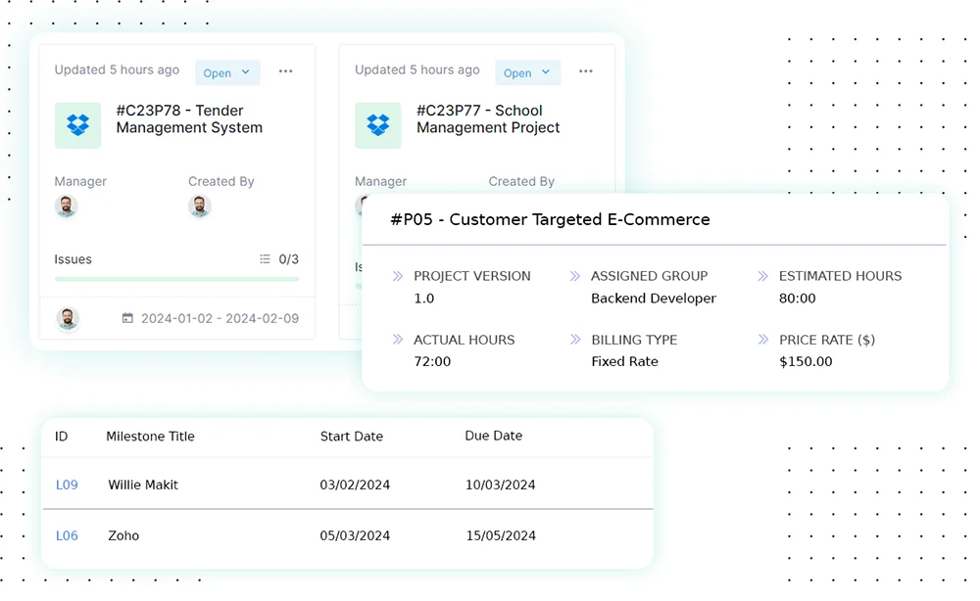Click the Dropbox icon on the Tender Management card
Screen dimensions: 980x601
[x=77, y=125]
